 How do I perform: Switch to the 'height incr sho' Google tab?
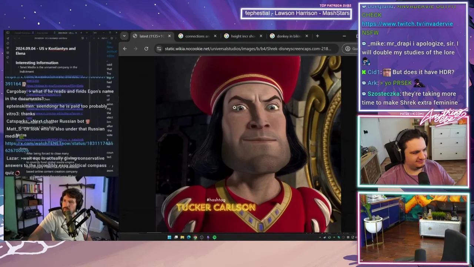[243, 36]
